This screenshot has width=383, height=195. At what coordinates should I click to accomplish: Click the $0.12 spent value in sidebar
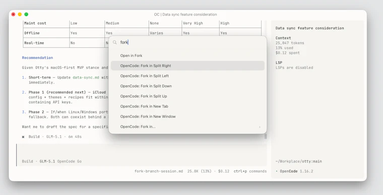[287, 53]
